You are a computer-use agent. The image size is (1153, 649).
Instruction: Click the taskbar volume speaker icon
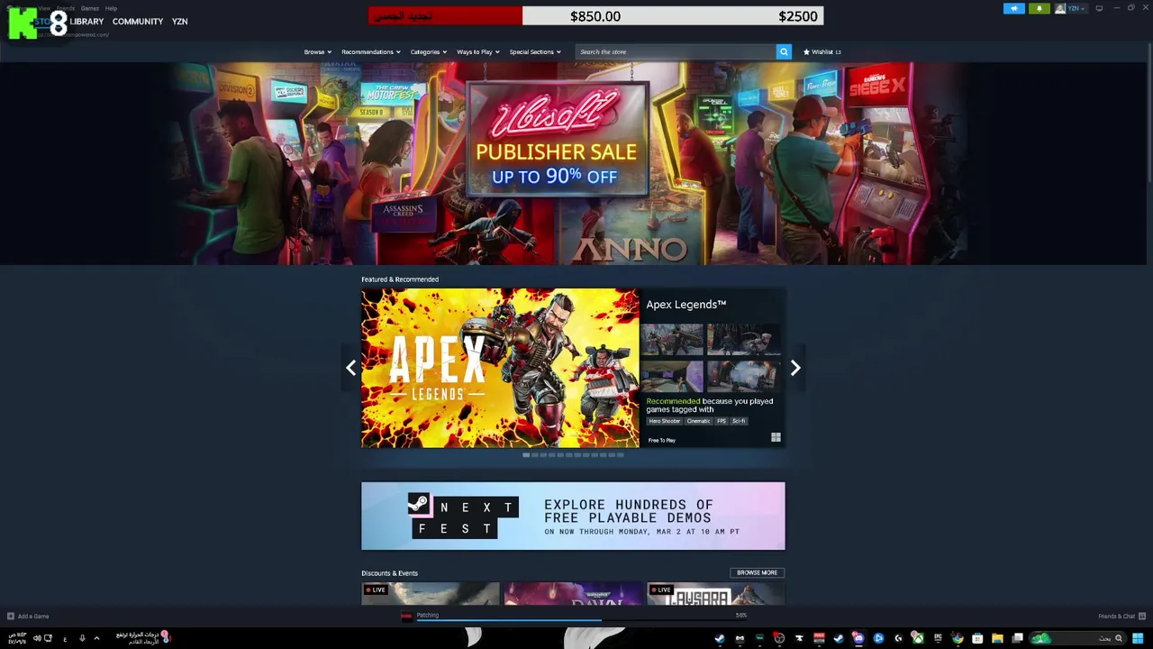point(37,638)
